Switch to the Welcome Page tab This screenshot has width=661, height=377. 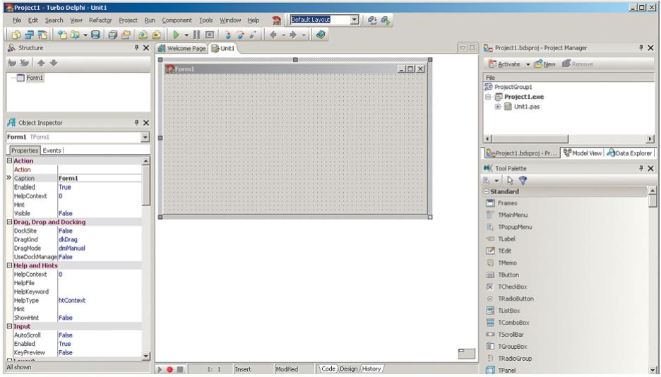click(181, 49)
